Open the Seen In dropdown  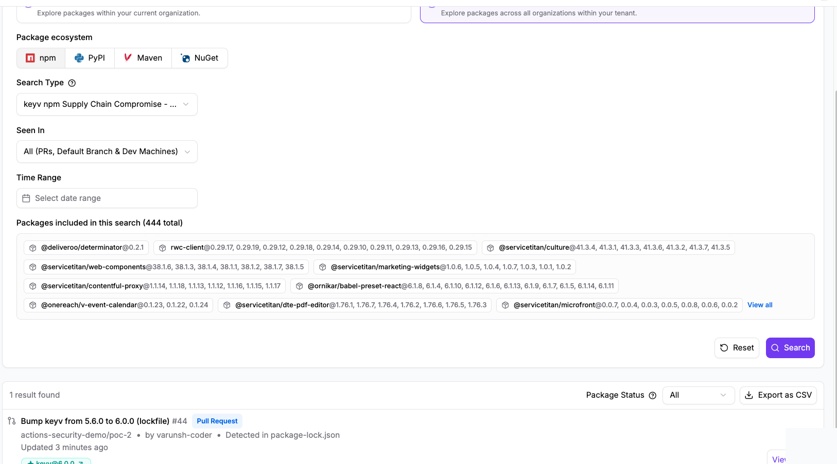107,152
